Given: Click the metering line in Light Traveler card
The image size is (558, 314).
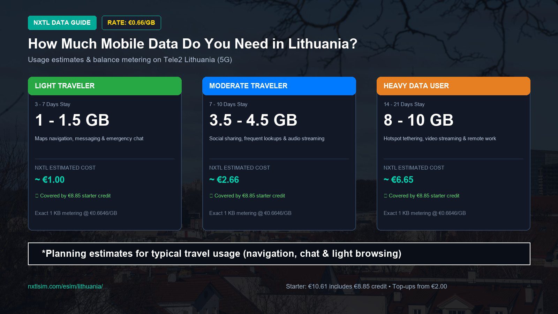Looking at the screenshot, I should tap(76, 213).
